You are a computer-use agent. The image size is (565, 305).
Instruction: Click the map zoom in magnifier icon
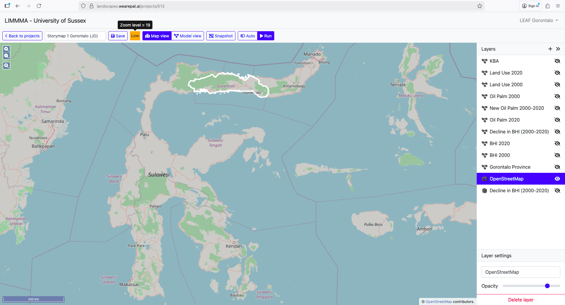coord(6,49)
